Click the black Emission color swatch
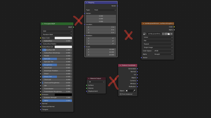The image size is (211, 118). click(x=63, y=95)
